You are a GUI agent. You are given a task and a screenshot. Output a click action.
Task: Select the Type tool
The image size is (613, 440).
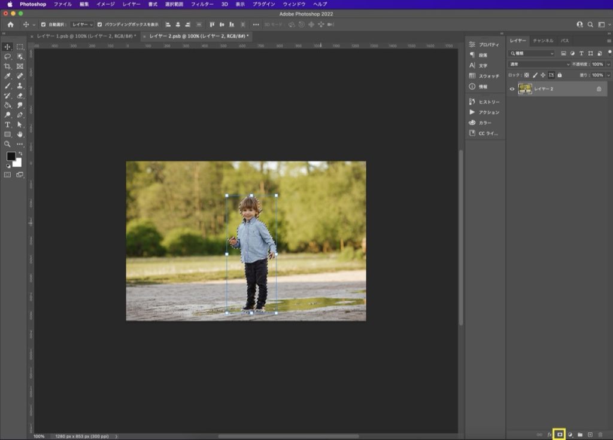coord(7,124)
